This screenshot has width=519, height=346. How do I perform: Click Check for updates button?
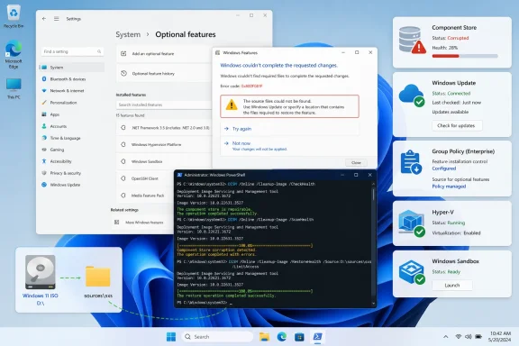click(457, 126)
